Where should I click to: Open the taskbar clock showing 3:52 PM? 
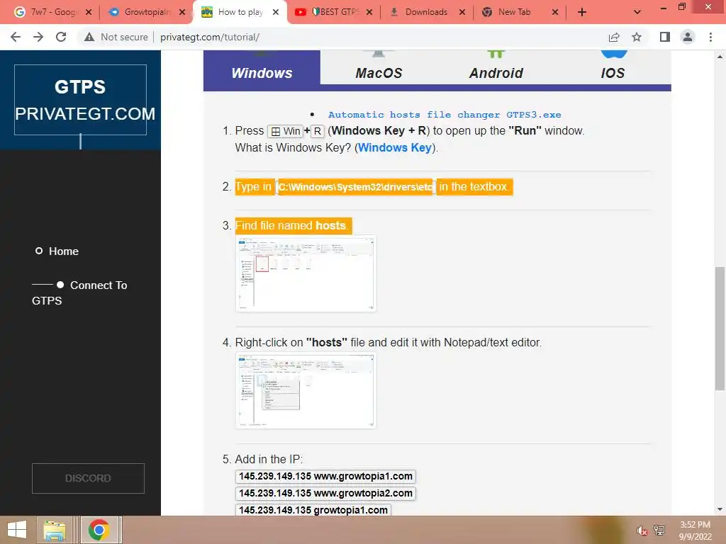pyautogui.click(x=695, y=531)
